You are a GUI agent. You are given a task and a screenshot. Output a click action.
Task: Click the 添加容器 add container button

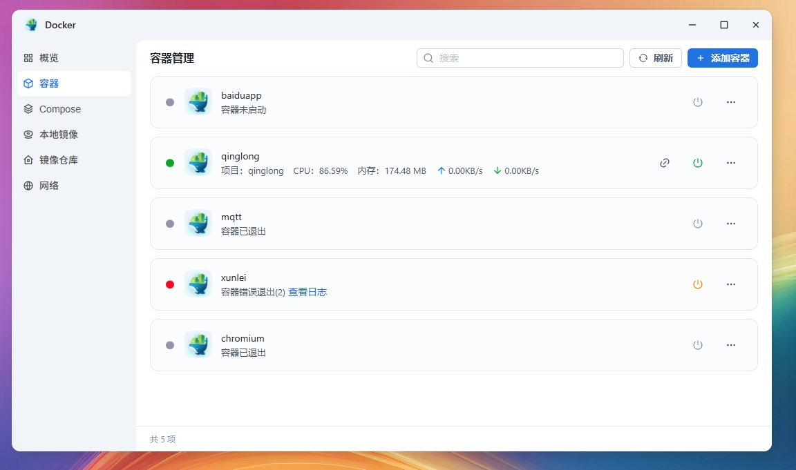pyautogui.click(x=722, y=58)
